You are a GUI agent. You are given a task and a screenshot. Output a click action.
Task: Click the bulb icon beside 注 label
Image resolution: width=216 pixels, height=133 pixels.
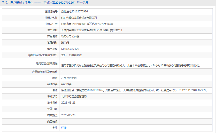(x=53, y=128)
